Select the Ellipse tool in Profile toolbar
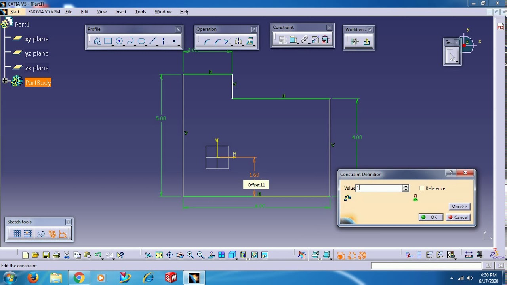The image size is (507, 285). pos(141,41)
